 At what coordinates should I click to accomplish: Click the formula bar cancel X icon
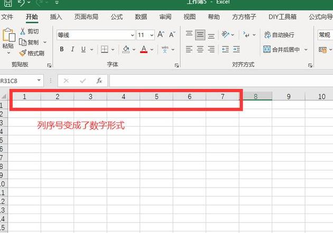coord(66,81)
